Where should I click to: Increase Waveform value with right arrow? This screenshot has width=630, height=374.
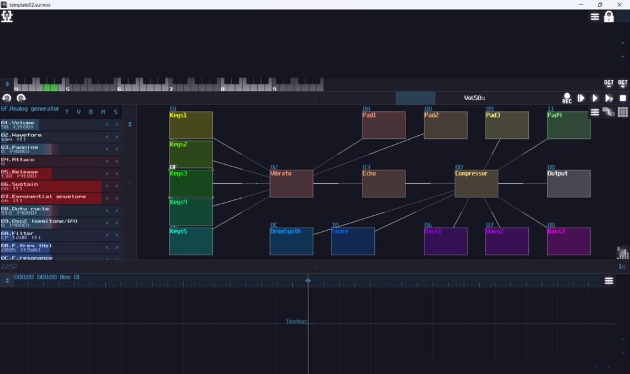(x=117, y=137)
